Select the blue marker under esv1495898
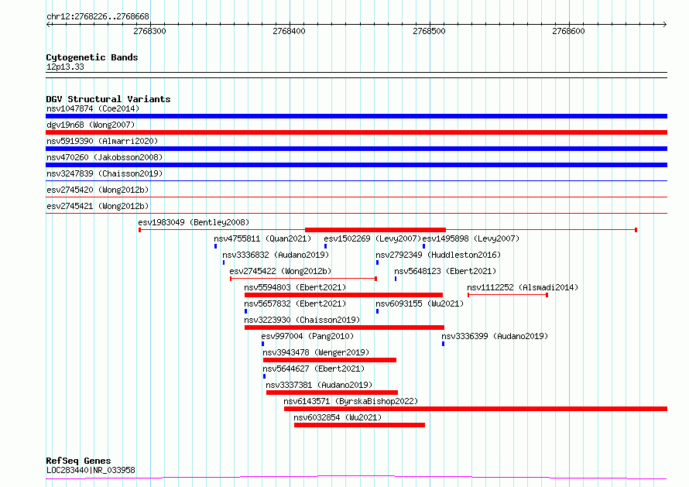Screen dimensions: 689x487 423,246
